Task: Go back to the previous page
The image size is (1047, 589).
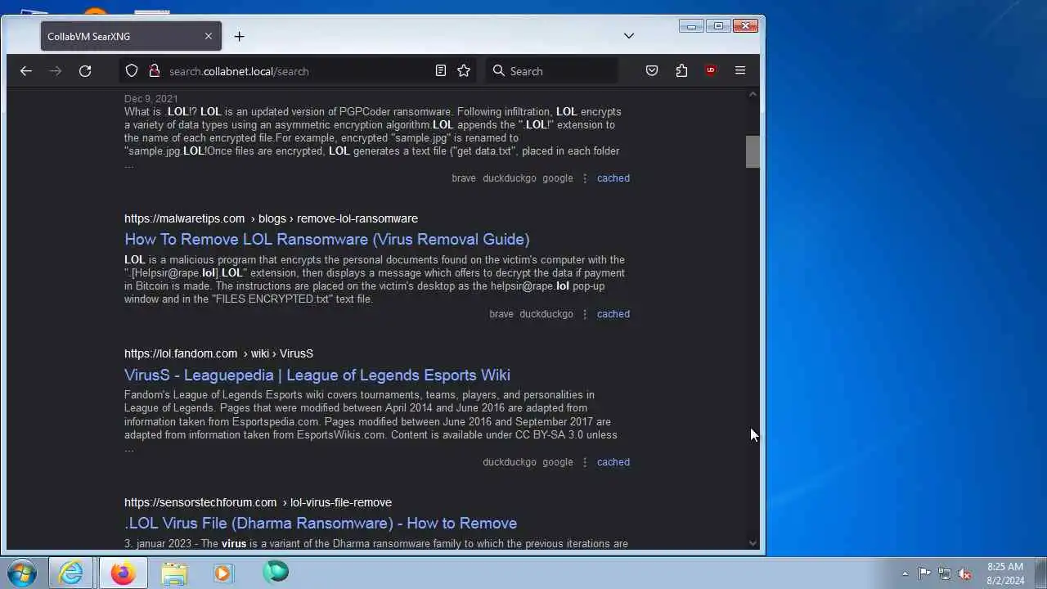Action: (x=26, y=71)
